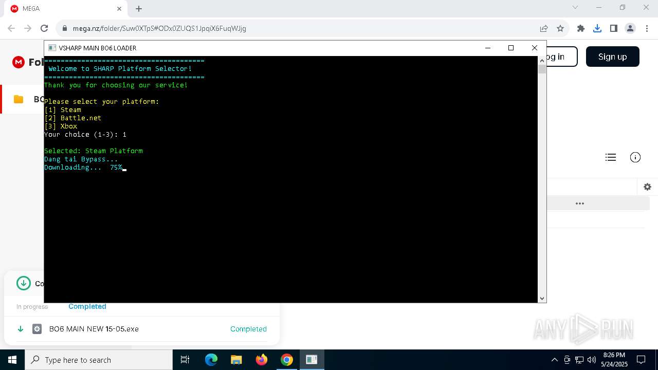Click console scrollbar up arrow
Image resolution: width=658 pixels, height=370 pixels.
pos(542,60)
